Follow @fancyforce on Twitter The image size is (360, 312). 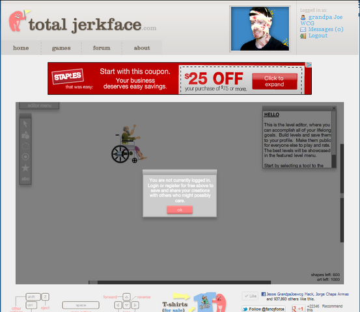tap(264, 309)
